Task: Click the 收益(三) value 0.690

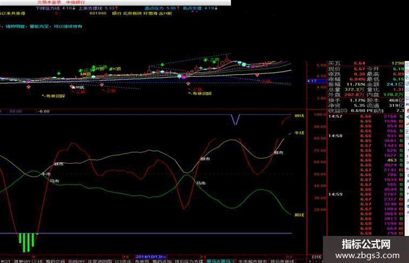Action: pos(358,111)
